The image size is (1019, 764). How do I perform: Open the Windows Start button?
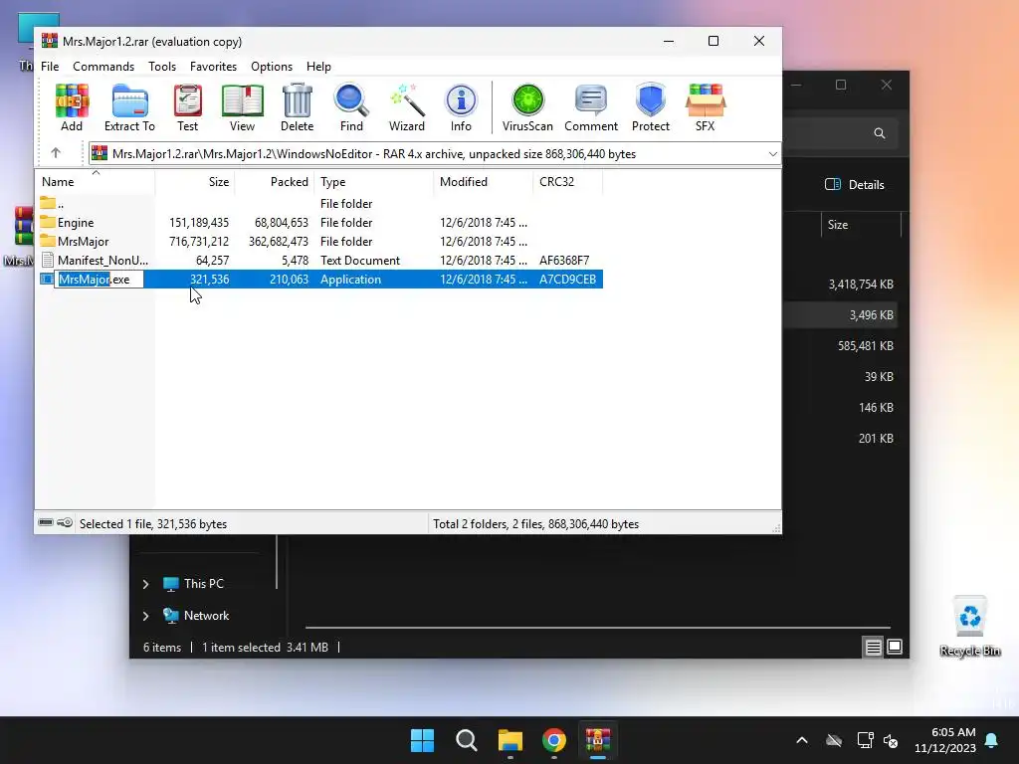(x=422, y=740)
